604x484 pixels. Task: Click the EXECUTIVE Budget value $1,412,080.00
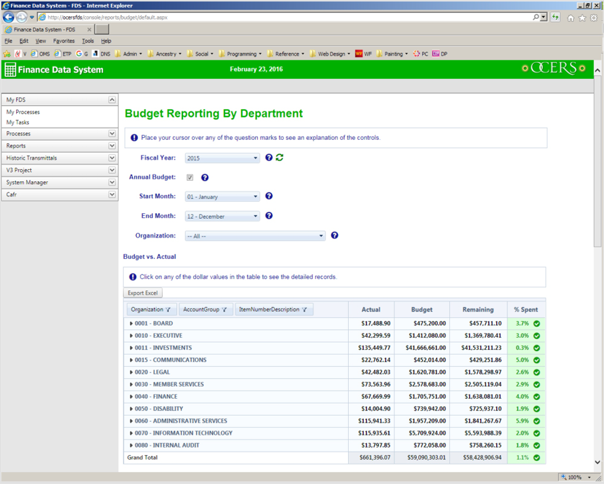pyautogui.click(x=427, y=336)
